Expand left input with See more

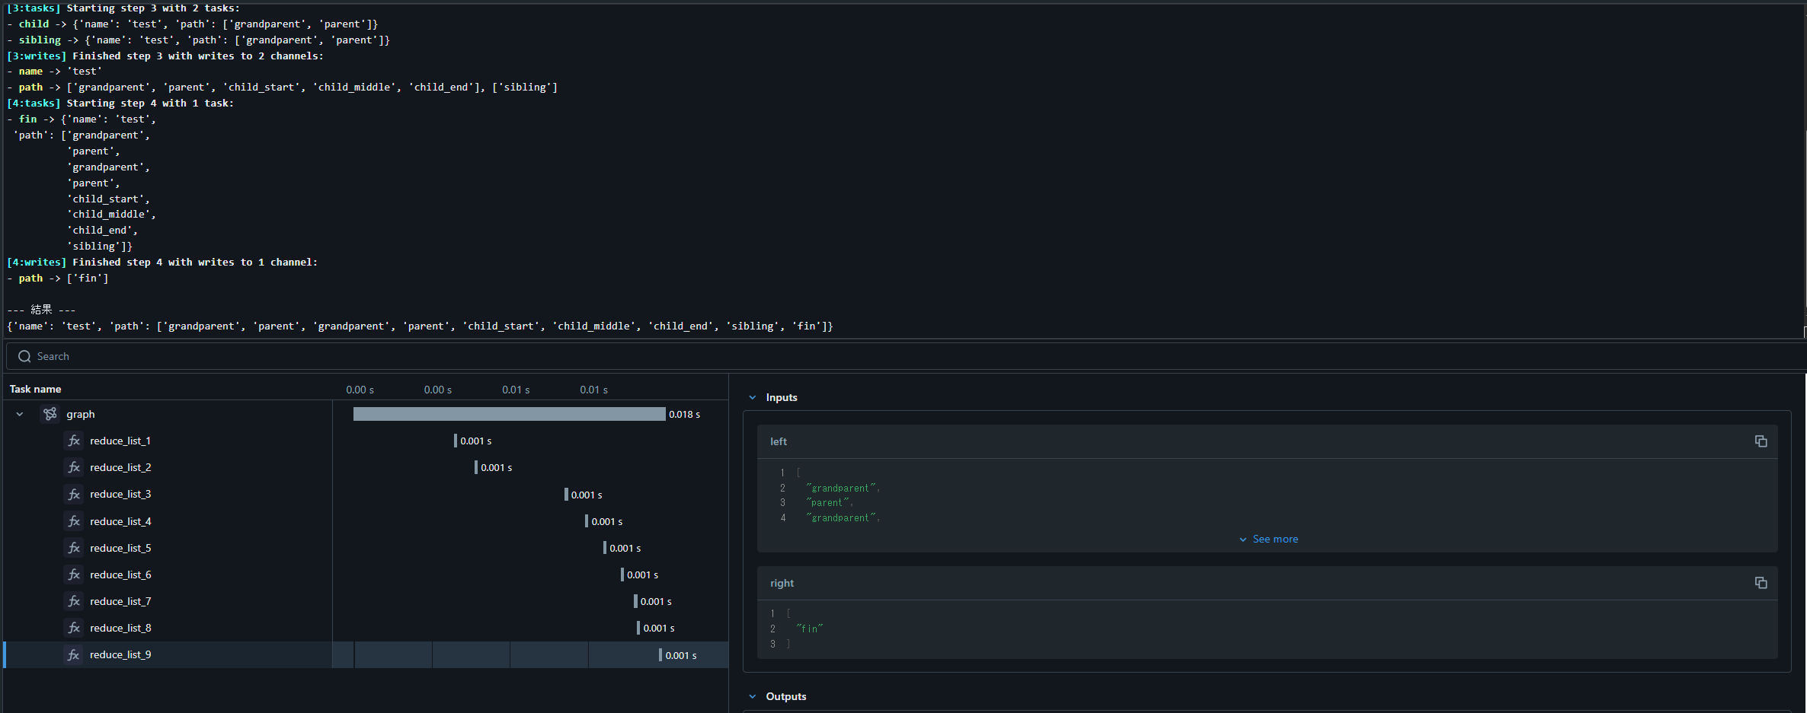click(x=1268, y=539)
